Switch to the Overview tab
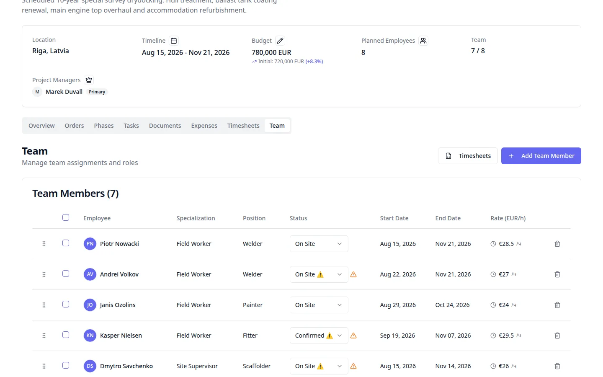Image resolution: width=603 pixels, height=377 pixels. [x=41, y=126]
